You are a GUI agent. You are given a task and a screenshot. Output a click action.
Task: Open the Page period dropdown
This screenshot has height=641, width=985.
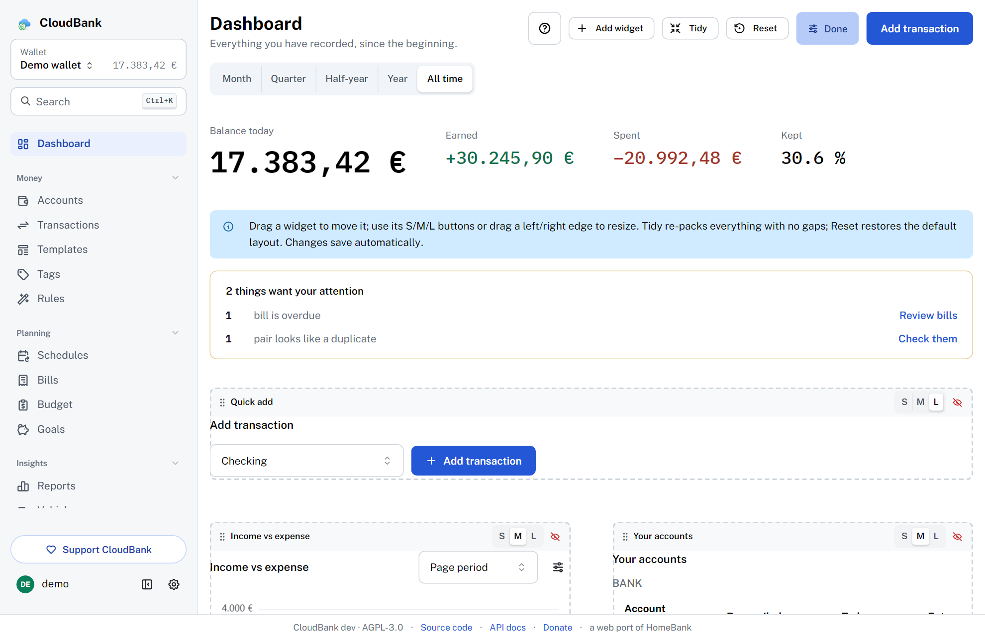(x=478, y=567)
